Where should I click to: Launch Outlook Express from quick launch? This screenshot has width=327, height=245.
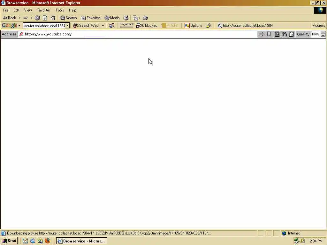(33, 241)
